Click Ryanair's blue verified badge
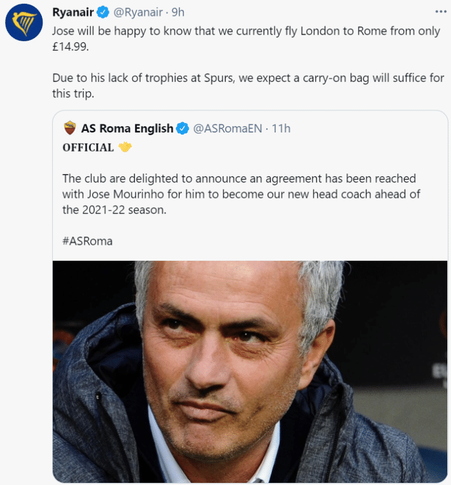Image resolution: width=451 pixels, height=485 pixels. click(x=102, y=12)
